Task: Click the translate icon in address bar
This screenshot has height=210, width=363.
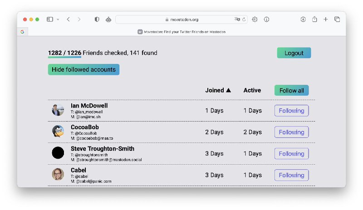Action: tap(237, 20)
